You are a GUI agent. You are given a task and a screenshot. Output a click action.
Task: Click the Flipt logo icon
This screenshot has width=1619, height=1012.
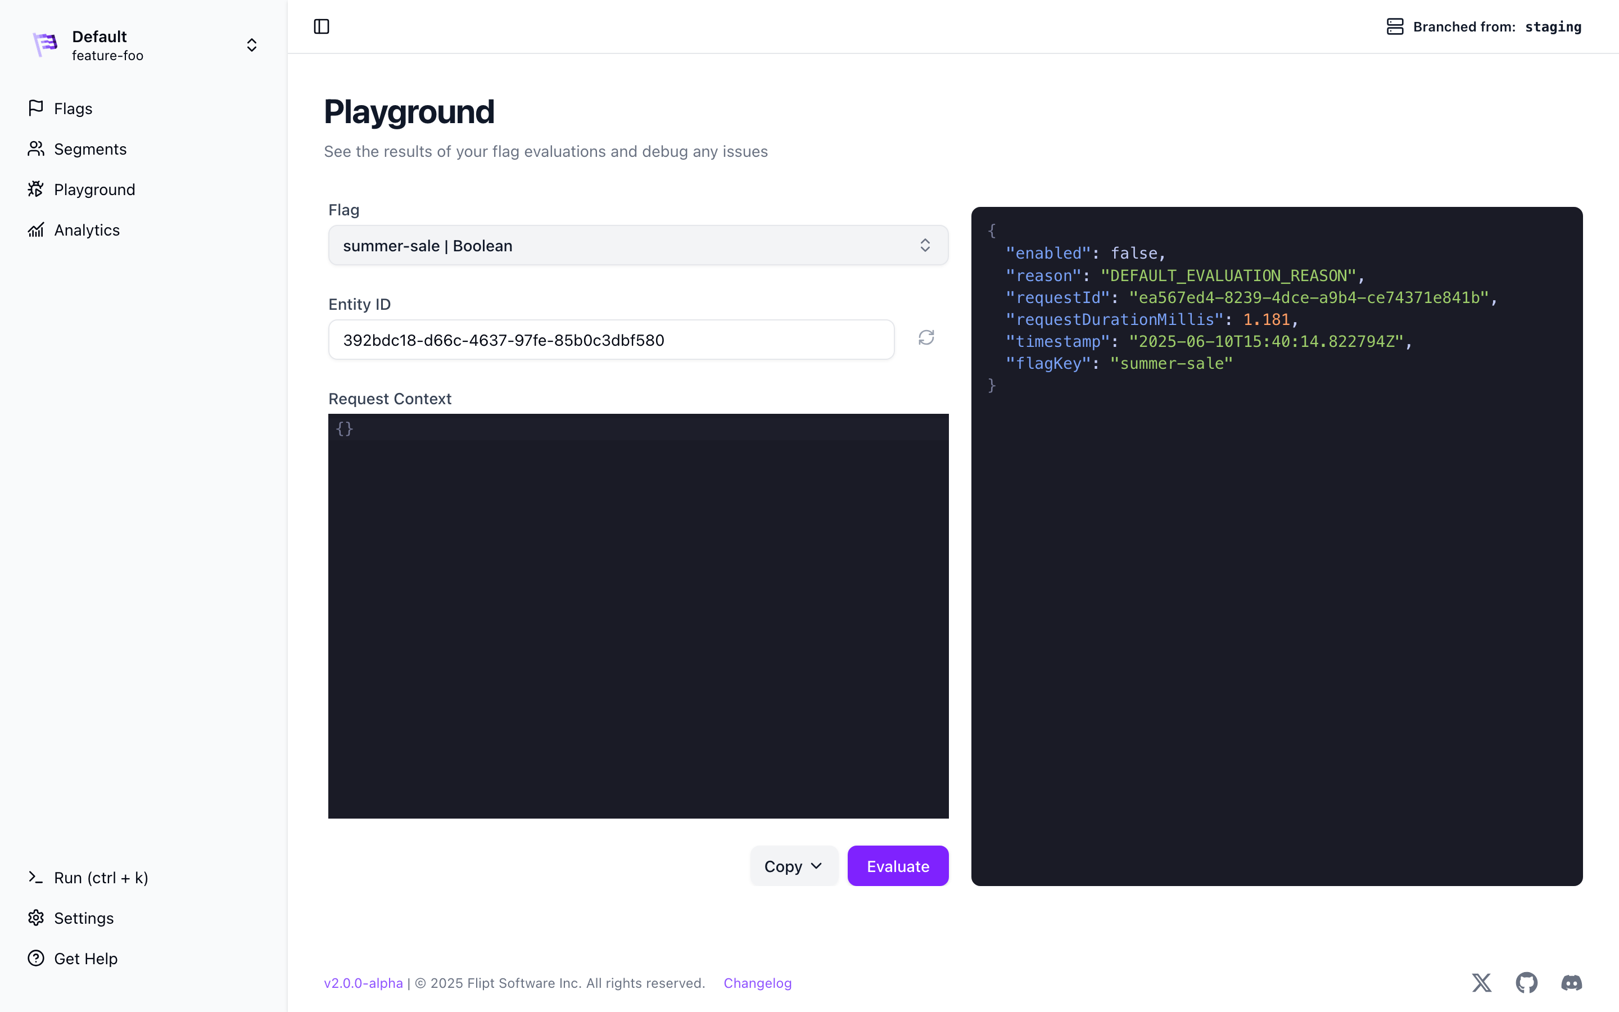coord(46,45)
